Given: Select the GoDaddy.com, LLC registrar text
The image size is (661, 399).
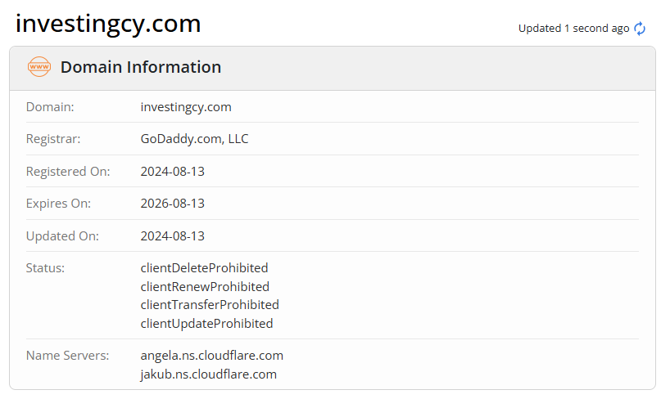Looking at the screenshot, I should pos(194,139).
